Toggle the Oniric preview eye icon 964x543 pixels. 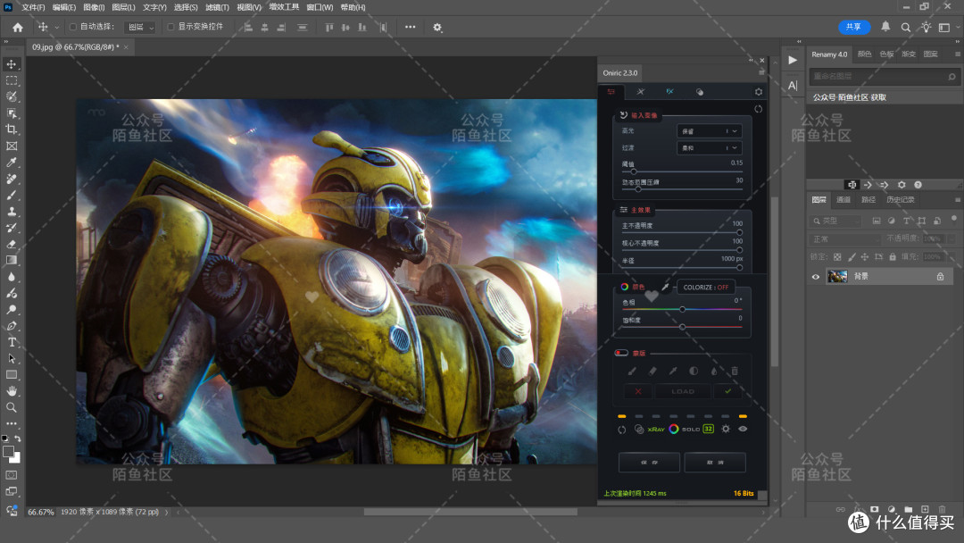pyautogui.click(x=743, y=430)
